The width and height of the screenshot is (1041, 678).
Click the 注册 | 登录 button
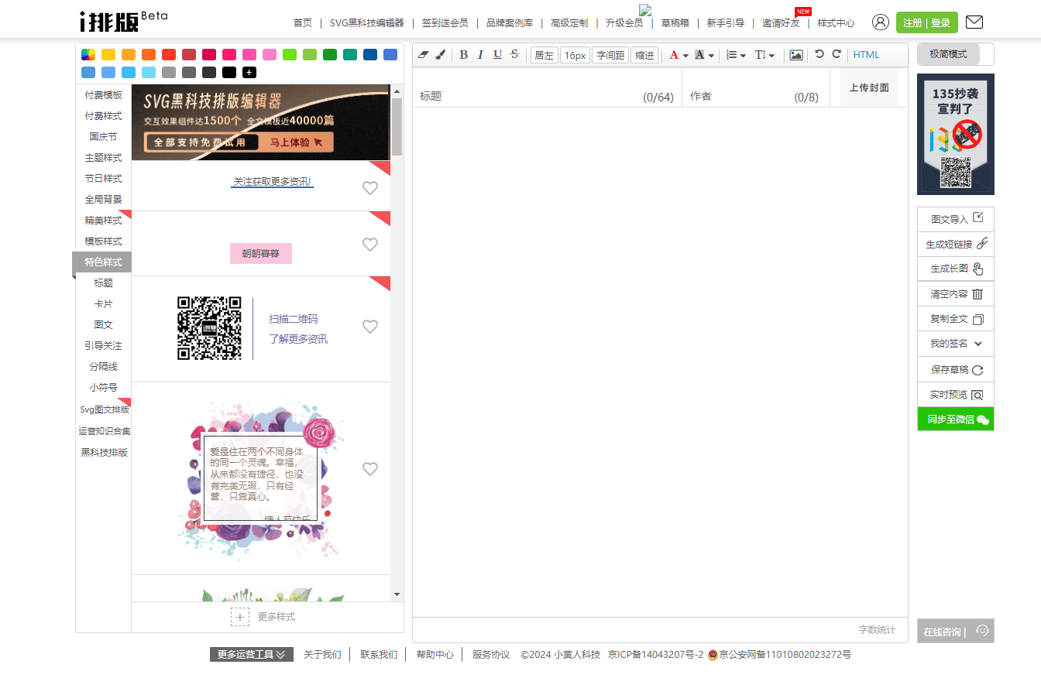926,23
